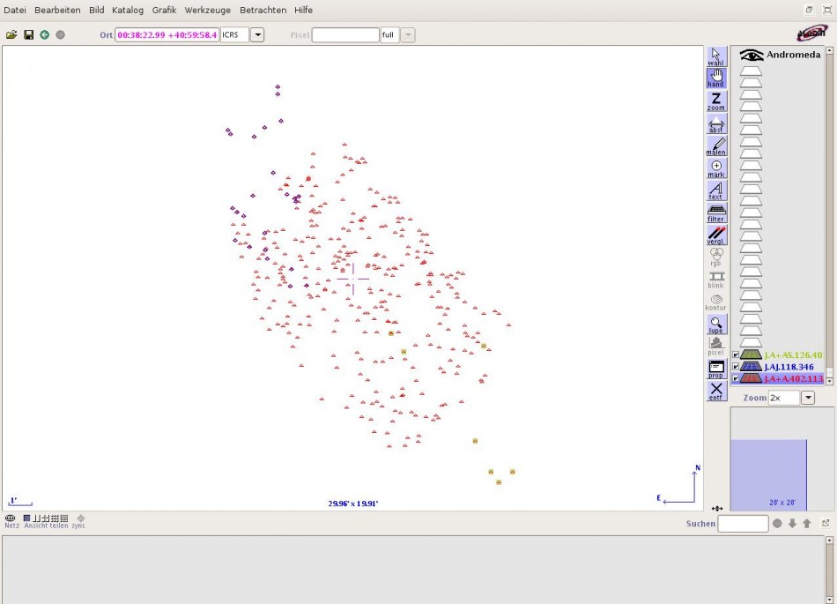Viewport: 837px width, 604px height.
Task: Select the 'mark' tagging tool
Action: point(716,168)
